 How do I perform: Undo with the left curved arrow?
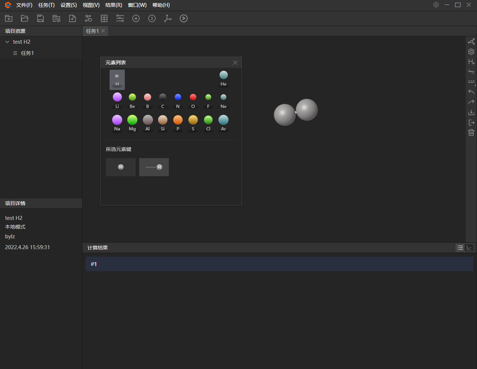pyautogui.click(x=471, y=92)
